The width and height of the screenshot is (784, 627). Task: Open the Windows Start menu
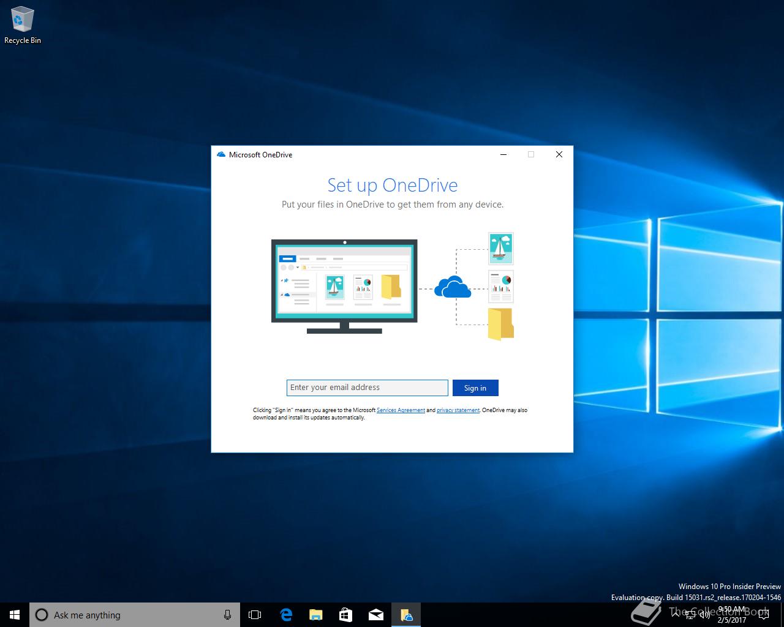(15, 615)
